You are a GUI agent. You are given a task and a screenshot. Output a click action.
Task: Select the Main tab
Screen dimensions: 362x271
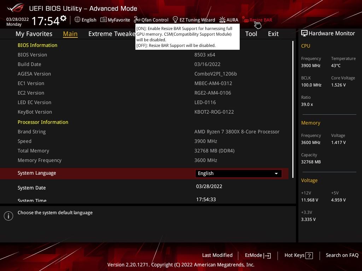coord(70,34)
